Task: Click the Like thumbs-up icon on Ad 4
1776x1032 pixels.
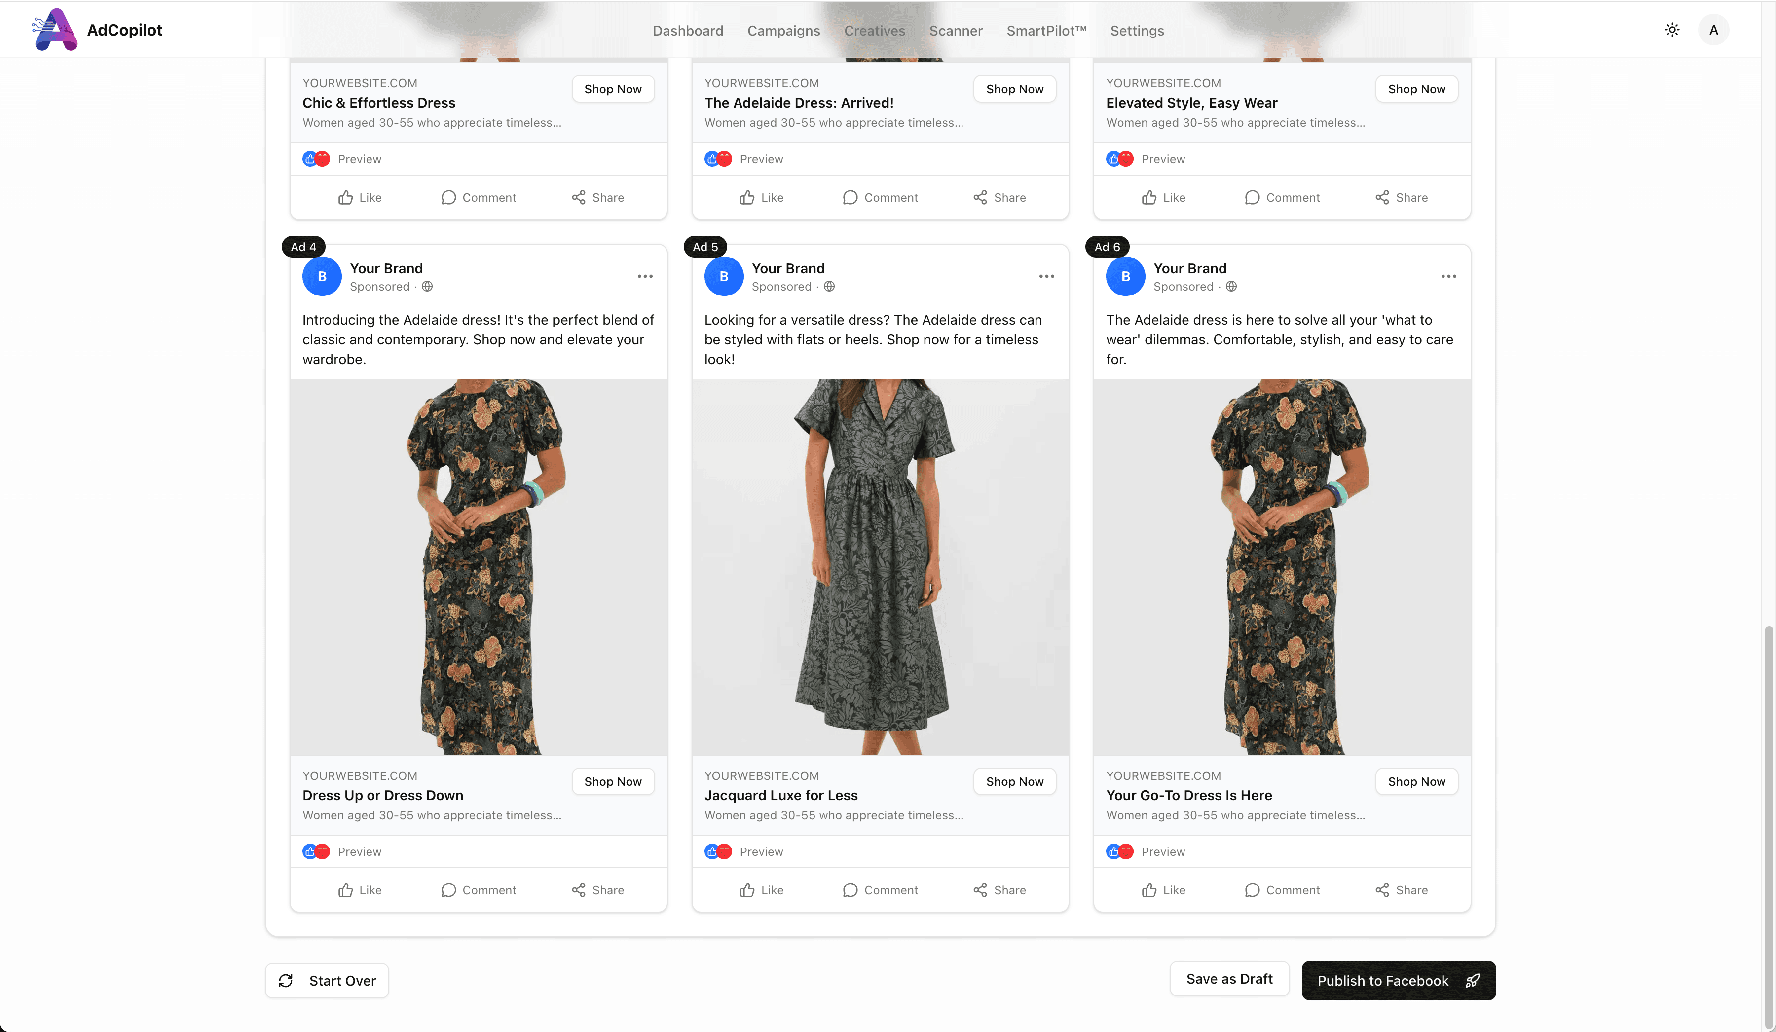Action: tap(345, 890)
